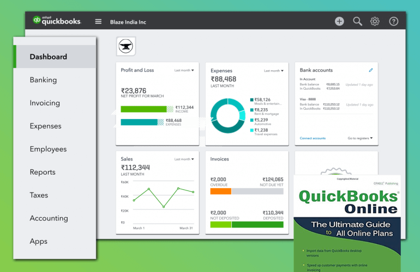This screenshot has width=420, height=272.
Task: Edit bank accounts using pencil icon
Action: (371, 70)
